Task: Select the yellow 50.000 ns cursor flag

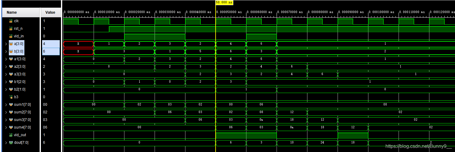Action: coord(224,2)
